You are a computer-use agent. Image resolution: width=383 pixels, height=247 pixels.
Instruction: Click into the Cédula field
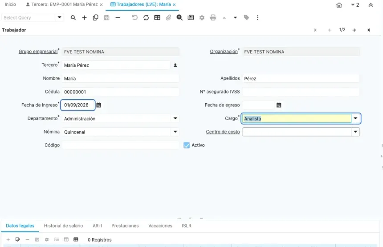coord(120,92)
